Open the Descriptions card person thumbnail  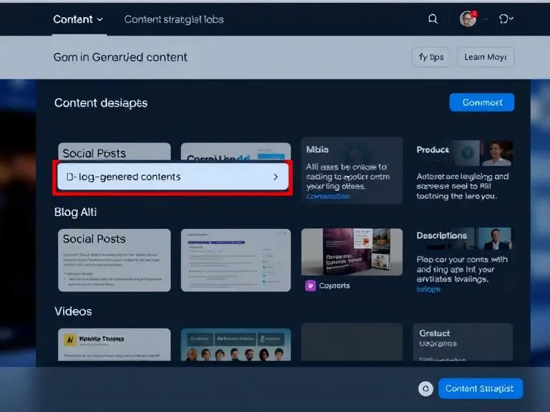[x=495, y=239]
